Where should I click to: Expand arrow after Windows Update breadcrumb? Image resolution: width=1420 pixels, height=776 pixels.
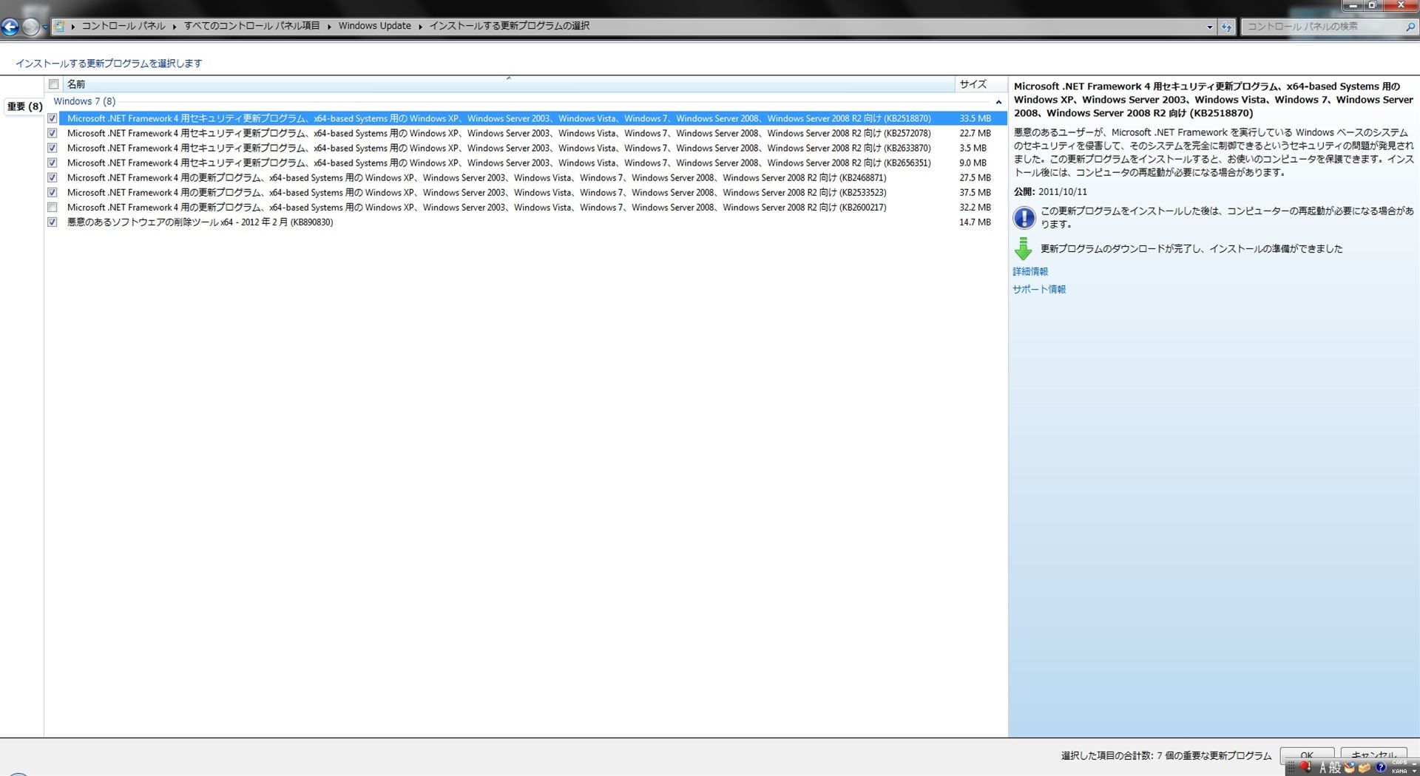click(x=420, y=27)
